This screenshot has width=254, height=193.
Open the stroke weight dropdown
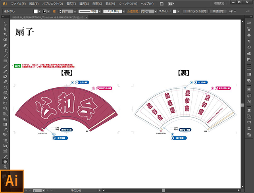pos(75,12)
